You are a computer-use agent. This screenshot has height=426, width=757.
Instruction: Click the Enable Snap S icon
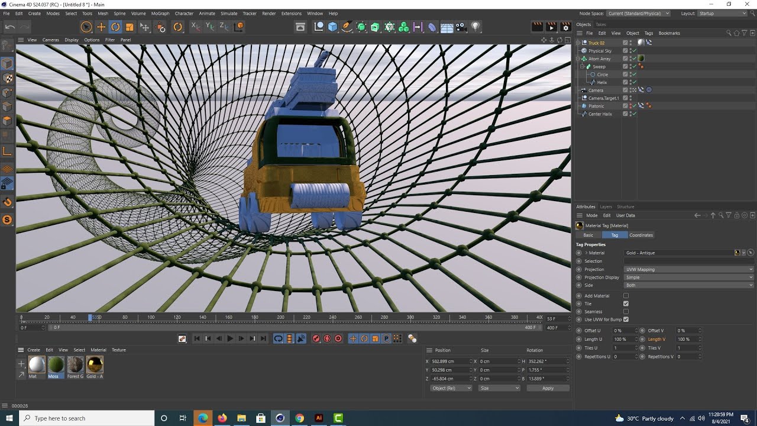[x=7, y=220]
